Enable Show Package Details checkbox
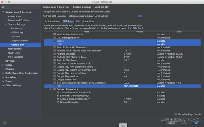 (176, 114)
